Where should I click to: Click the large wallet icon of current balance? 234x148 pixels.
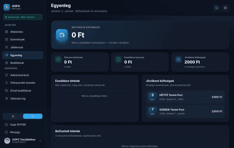coord(62,35)
